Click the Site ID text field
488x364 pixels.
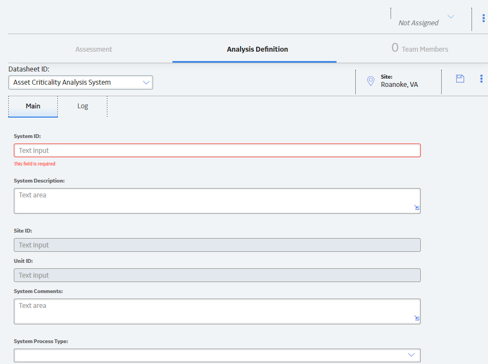(217, 245)
